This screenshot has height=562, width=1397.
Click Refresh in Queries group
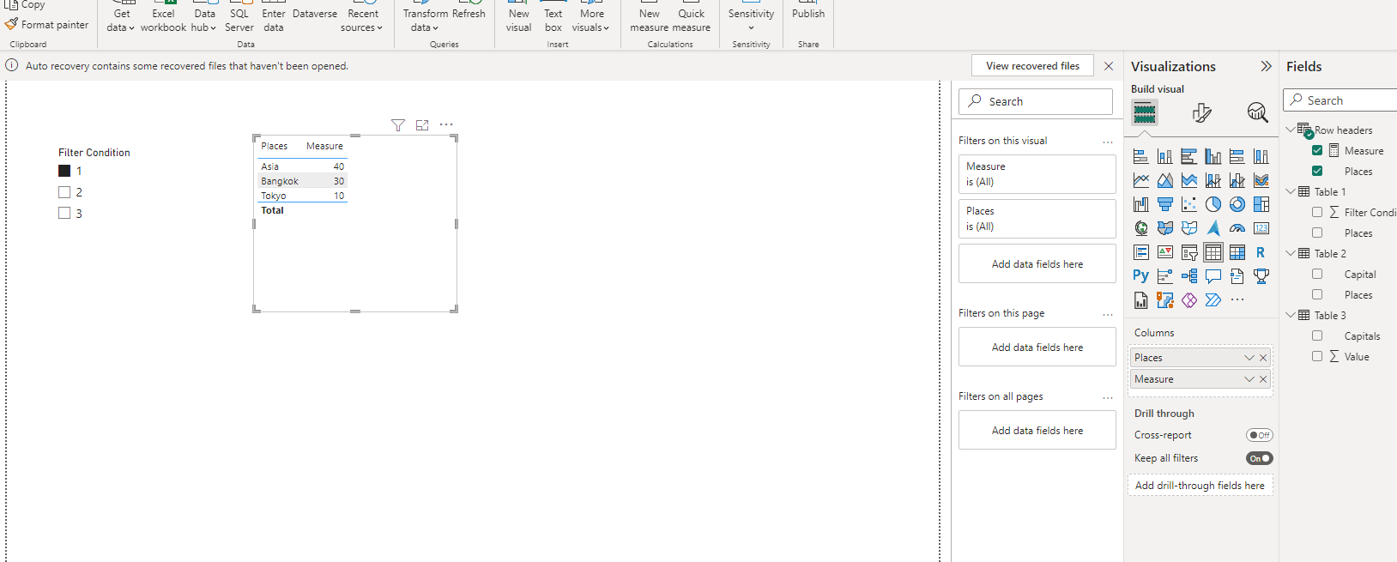[x=469, y=14]
